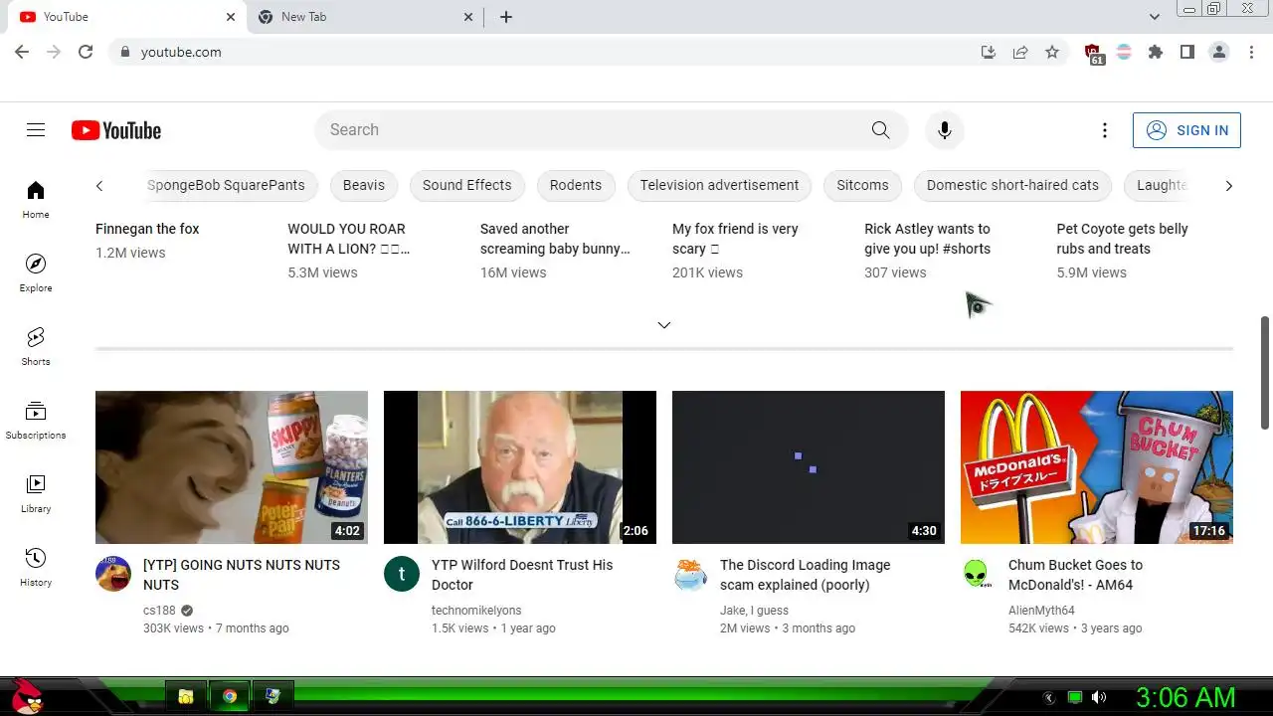Open the browser side panel icon

[x=1187, y=52]
